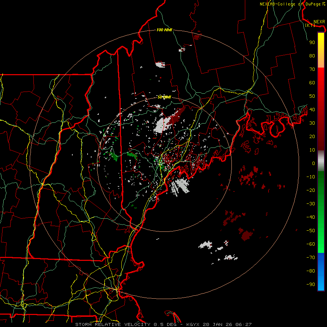The image size is (327, 327).
Task: Click the positive 10 scale value
Action: click(x=312, y=150)
